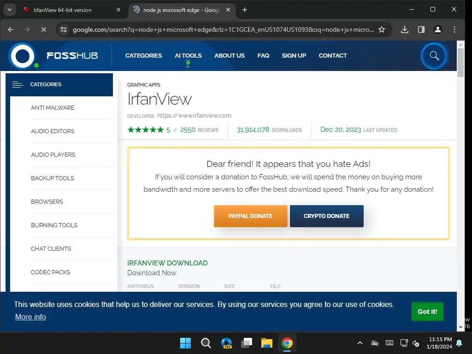Open the notification bell icon
Screen dimensions: 472x354
coord(460,343)
